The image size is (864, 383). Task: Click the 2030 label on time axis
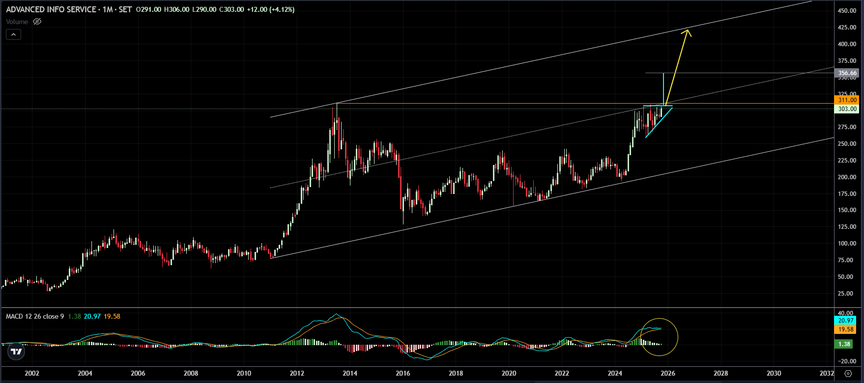(x=774, y=373)
